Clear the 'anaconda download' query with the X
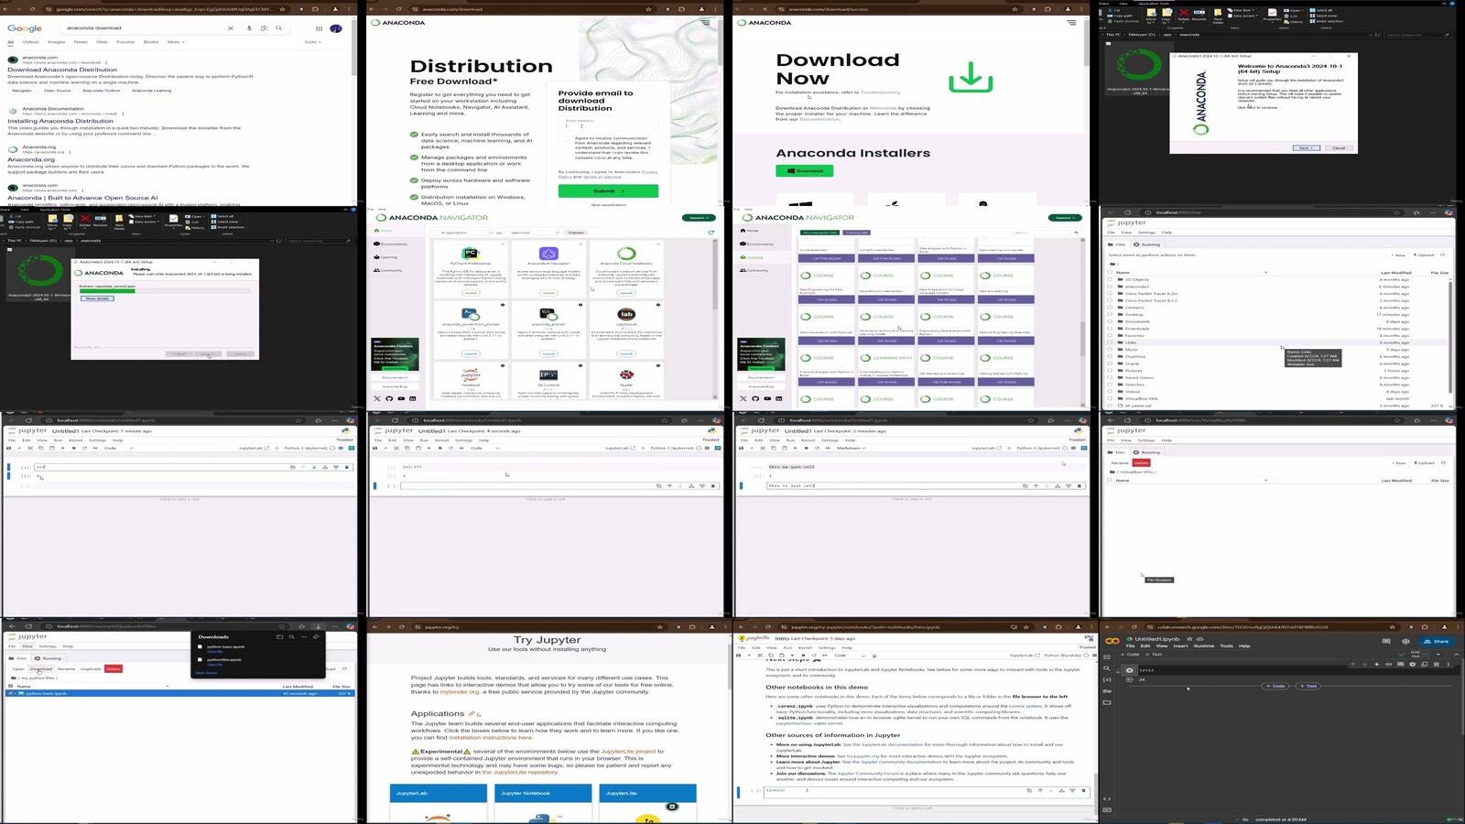The image size is (1465, 824). coord(231,28)
